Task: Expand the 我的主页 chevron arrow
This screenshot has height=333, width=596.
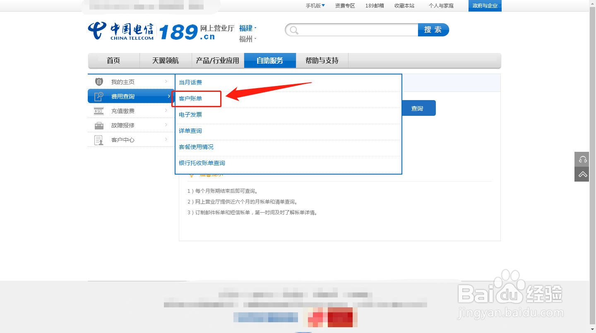Action: click(x=166, y=81)
